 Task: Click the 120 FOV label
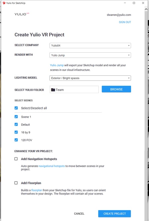pos(26,140)
